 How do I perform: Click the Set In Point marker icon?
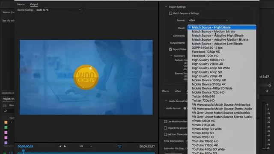click(x=60, y=146)
